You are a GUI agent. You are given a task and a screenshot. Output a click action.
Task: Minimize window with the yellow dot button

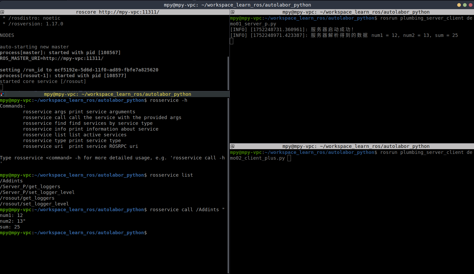pyautogui.click(x=459, y=5)
